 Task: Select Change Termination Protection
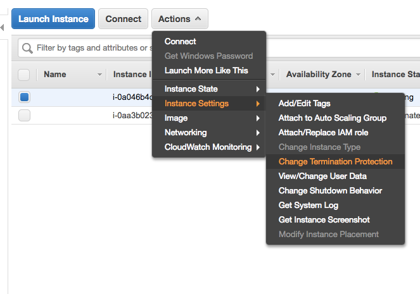tap(335, 161)
